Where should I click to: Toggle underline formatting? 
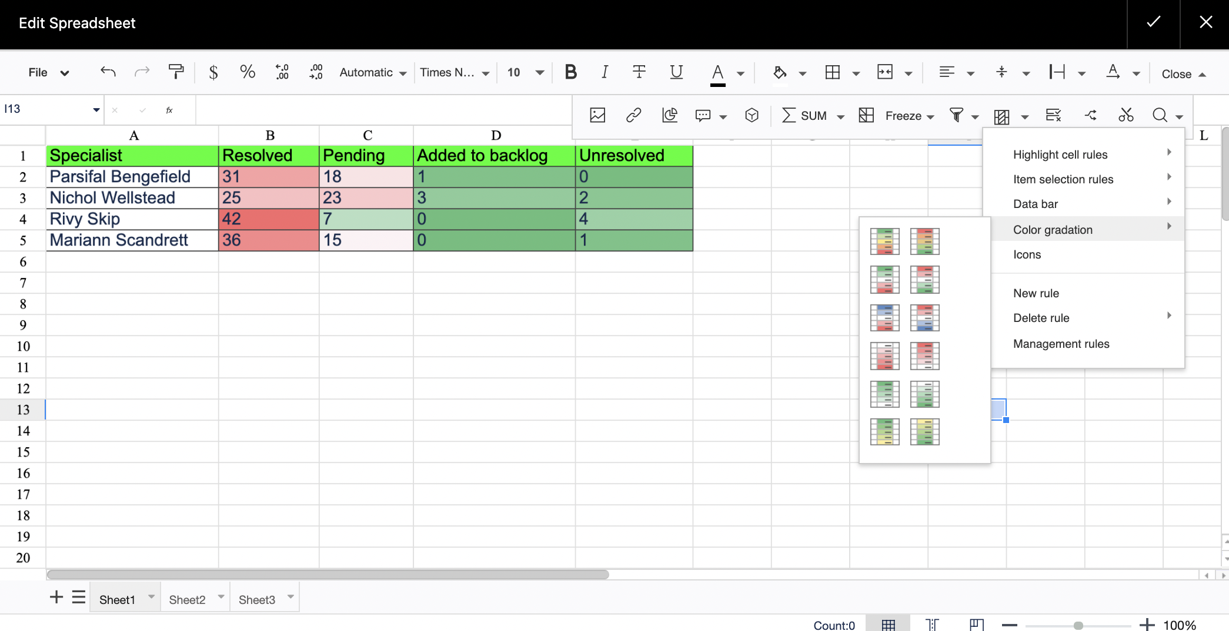coord(676,72)
